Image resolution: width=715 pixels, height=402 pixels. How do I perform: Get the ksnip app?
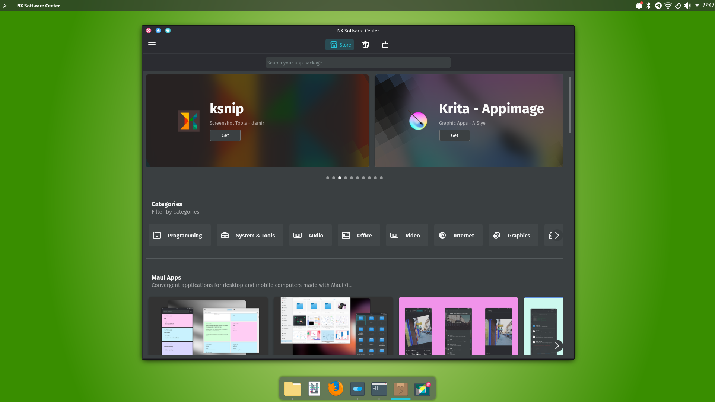pos(225,135)
